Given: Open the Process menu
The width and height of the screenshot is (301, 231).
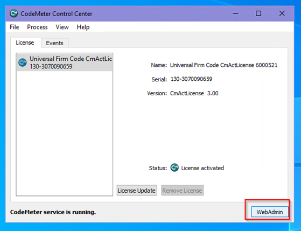Looking at the screenshot, I should point(37,27).
